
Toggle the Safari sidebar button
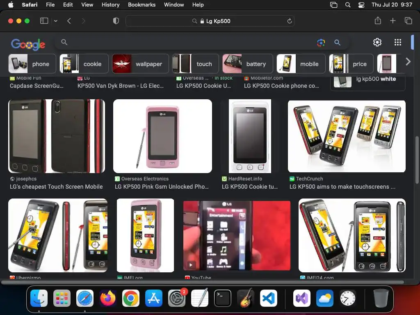tap(44, 21)
